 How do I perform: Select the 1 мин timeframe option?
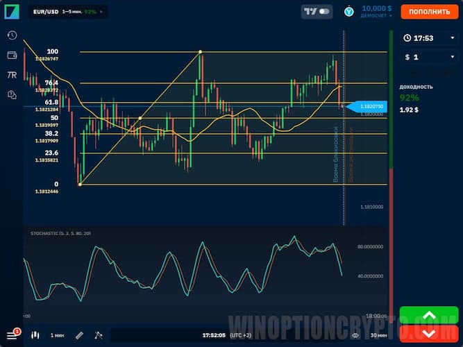coord(58,335)
